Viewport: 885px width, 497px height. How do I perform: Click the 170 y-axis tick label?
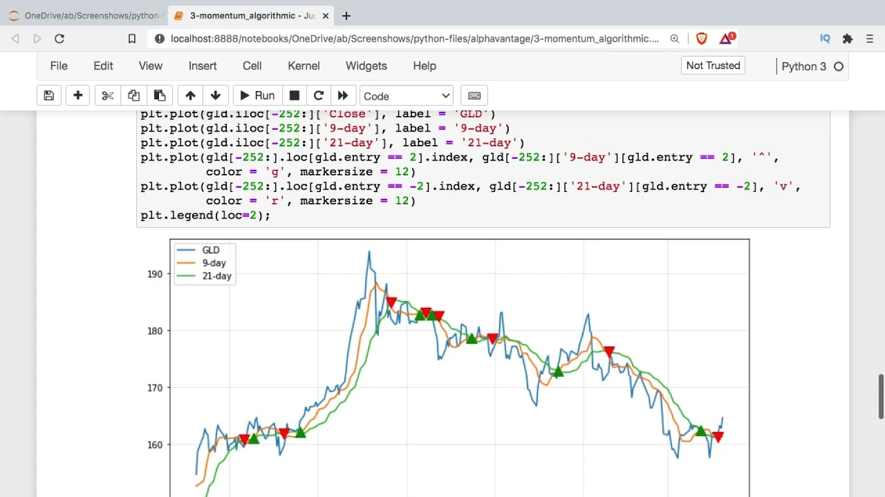[155, 388]
